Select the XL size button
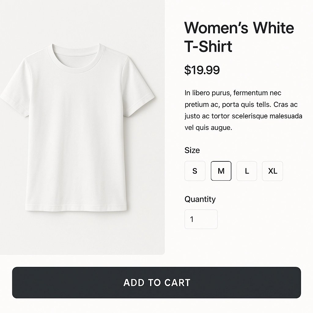This screenshot has width=313, height=313. coord(272,171)
